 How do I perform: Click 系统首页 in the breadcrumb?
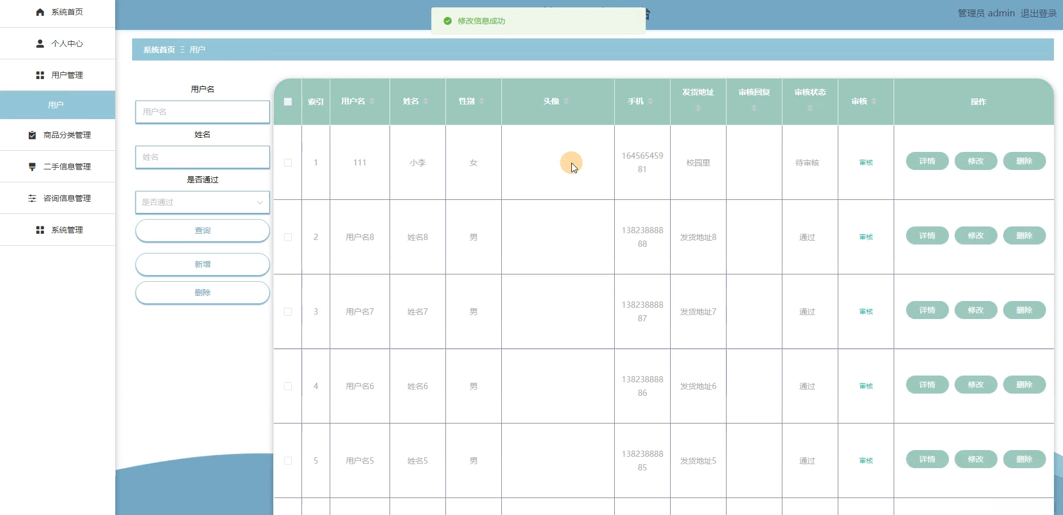(159, 50)
